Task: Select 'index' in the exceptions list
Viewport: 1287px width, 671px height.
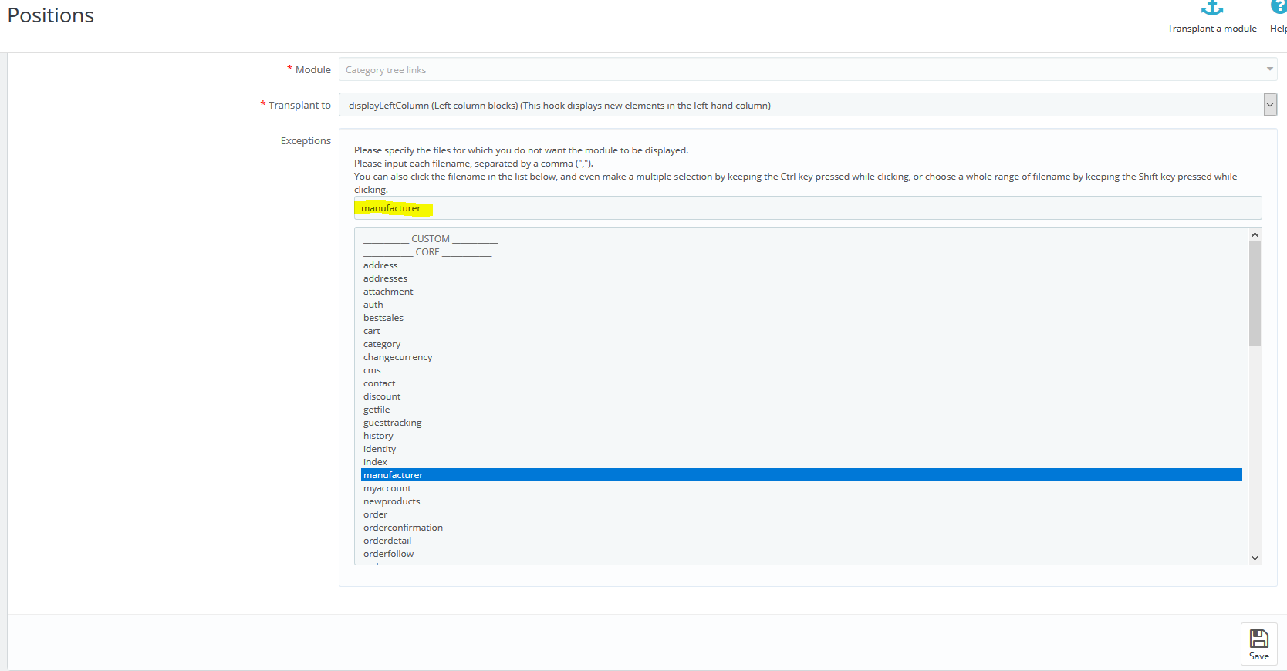Action: [802, 462]
